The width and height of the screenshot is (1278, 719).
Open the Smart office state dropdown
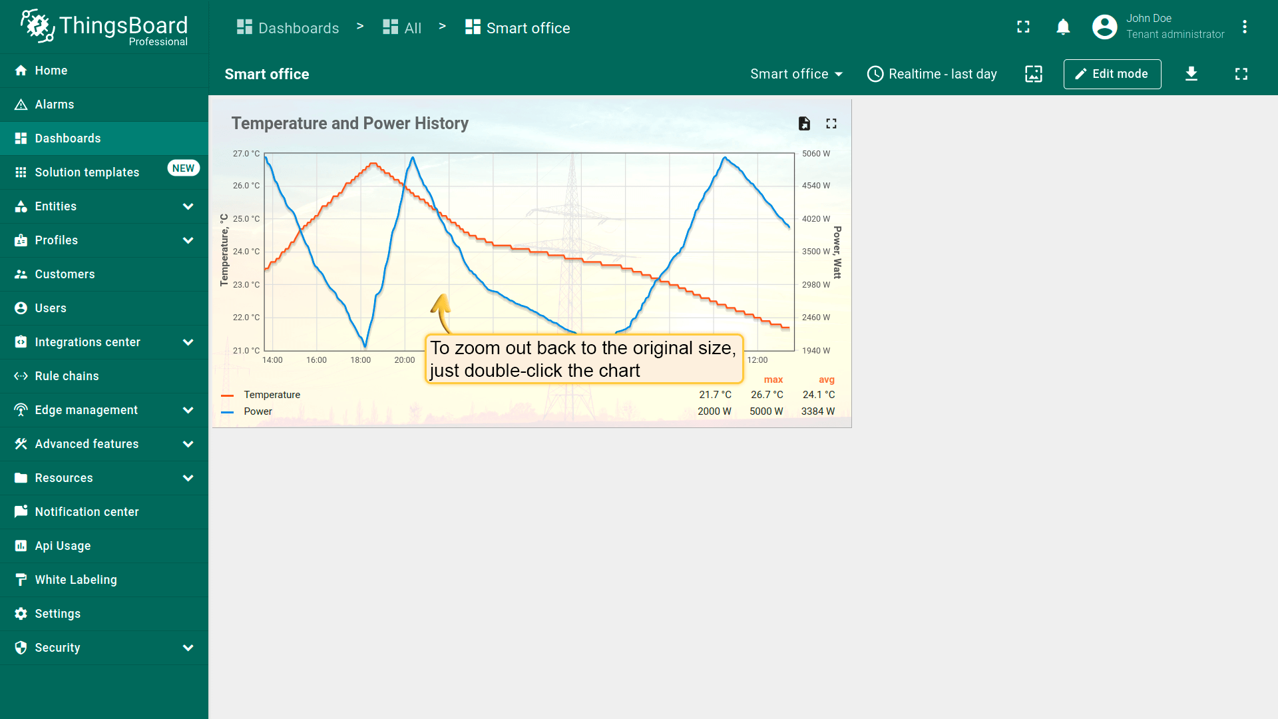(796, 74)
